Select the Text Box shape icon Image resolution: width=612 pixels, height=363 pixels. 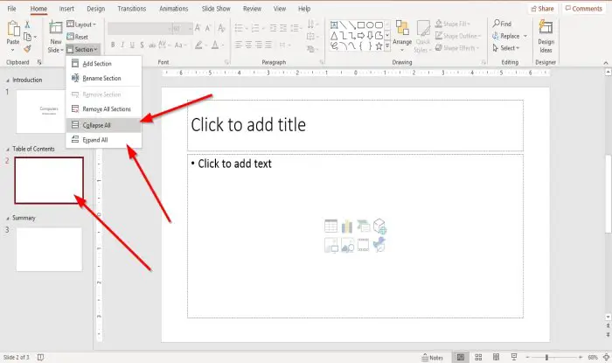(x=334, y=25)
